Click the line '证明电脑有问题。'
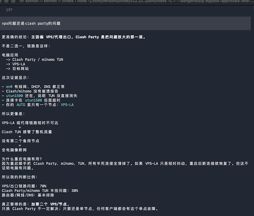 18,168
